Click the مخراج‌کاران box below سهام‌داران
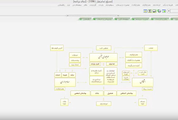The height and width of the screenshot is (120, 178). click(60, 89)
